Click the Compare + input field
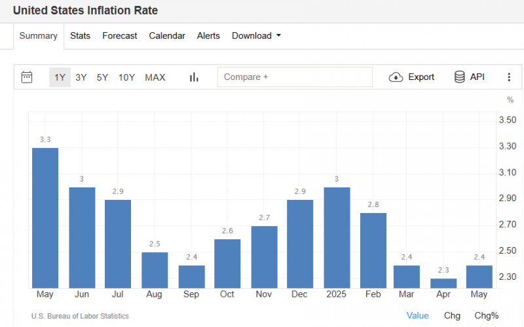Screen dimensions: 524x327 (295, 77)
